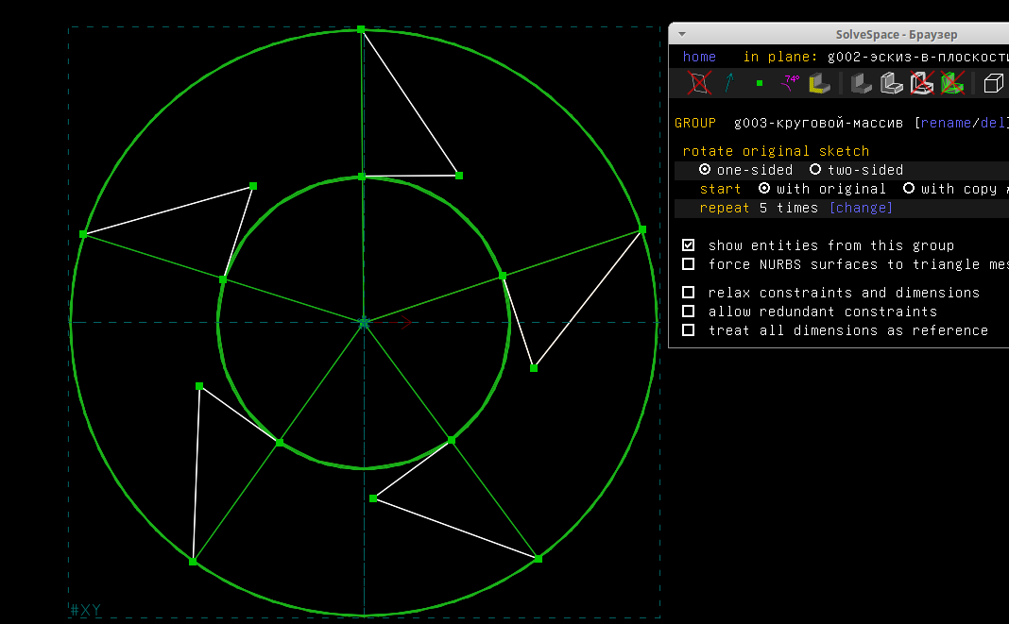Click the 'rotate original sketch' heading
1009x624 pixels.
pyautogui.click(x=776, y=151)
